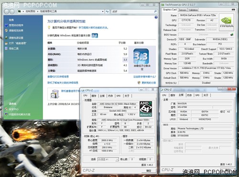Click the 调整电源设置 task link

[16, 38]
